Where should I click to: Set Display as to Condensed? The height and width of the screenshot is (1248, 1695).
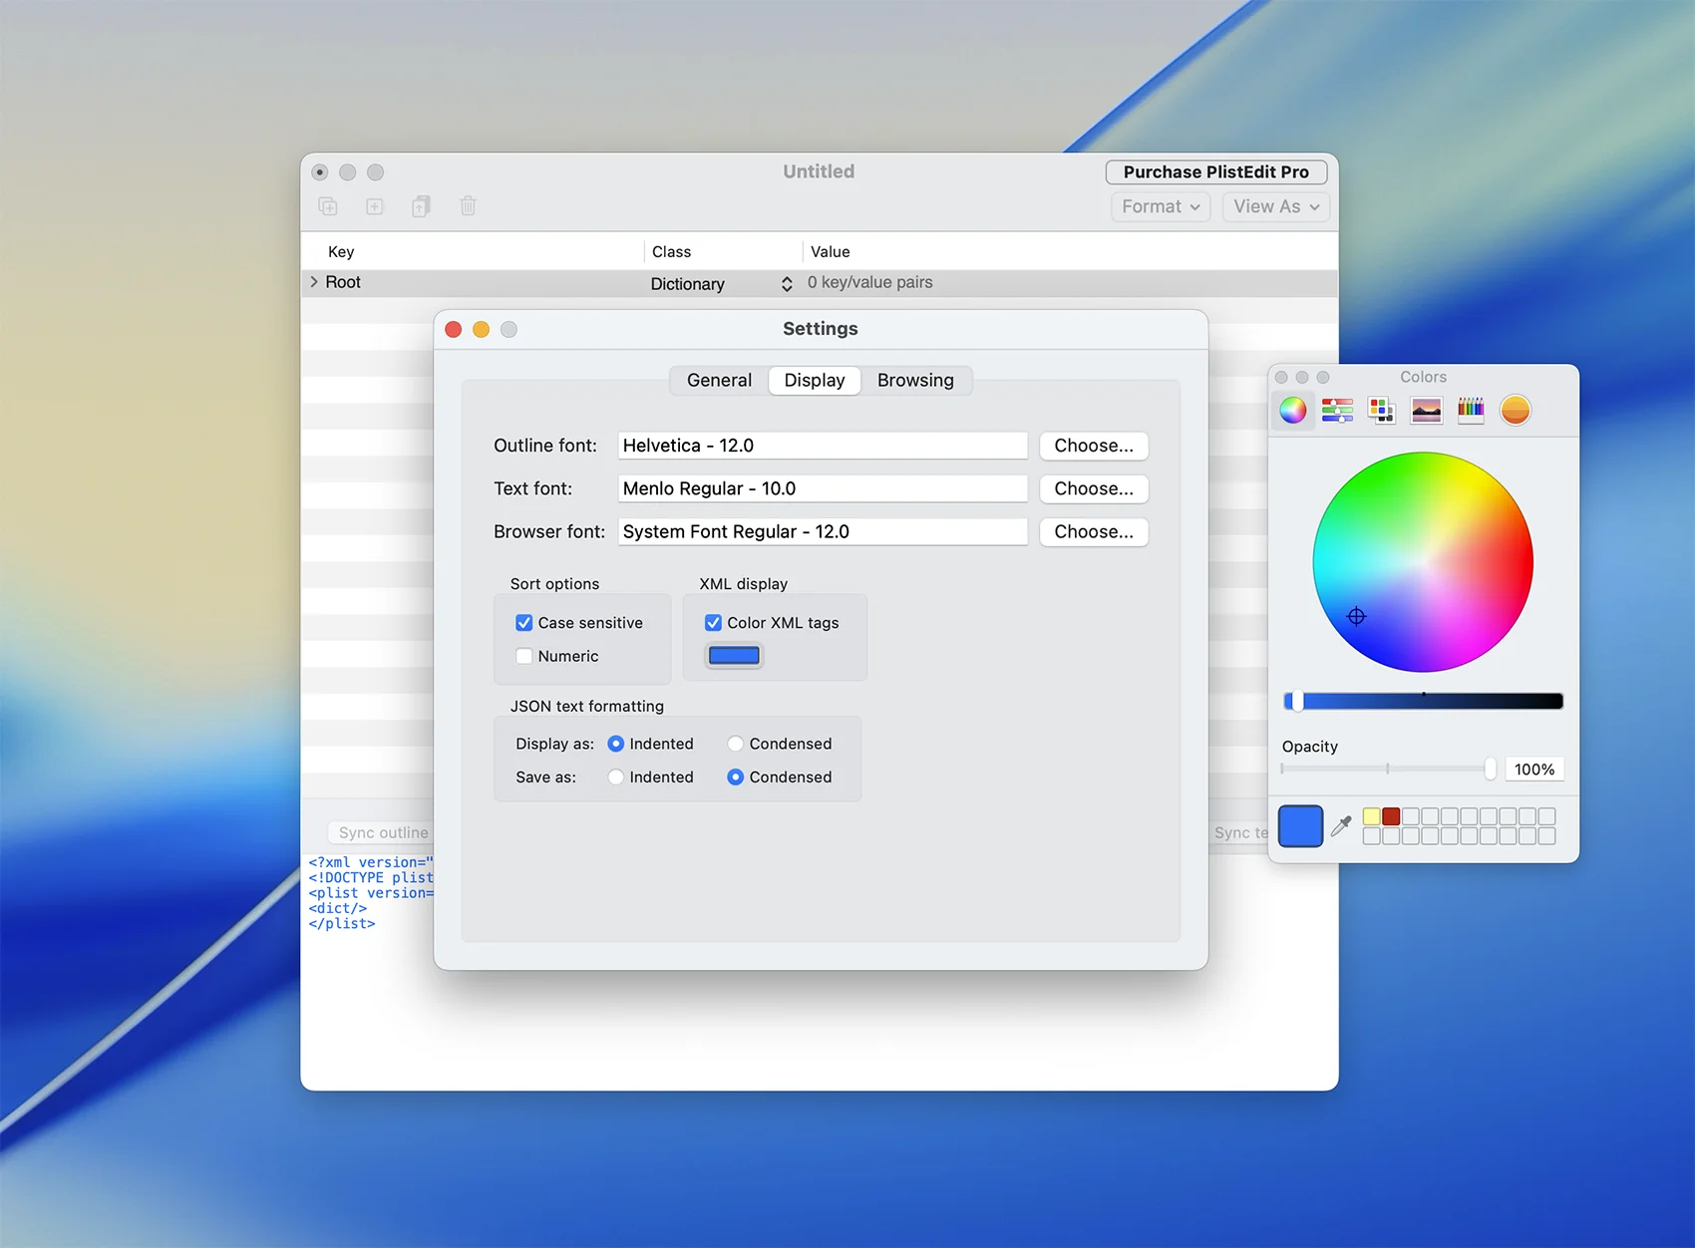(x=736, y=744)
